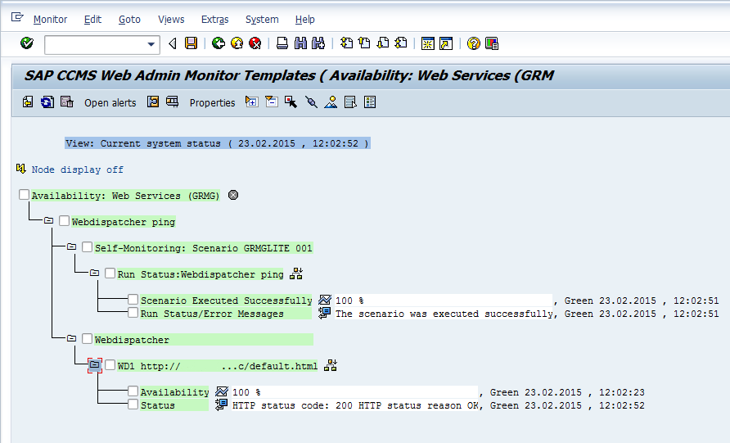Click the performance graph icon beside Scenario Executed Successfully
Viewport: 730px width, 443px height.
click(325, 300)
